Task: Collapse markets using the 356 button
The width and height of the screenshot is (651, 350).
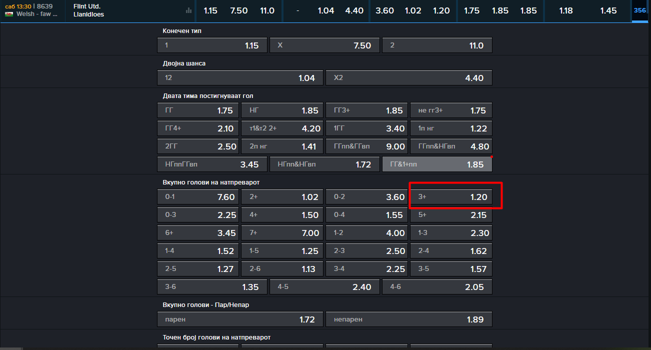Action: point(639,11)
